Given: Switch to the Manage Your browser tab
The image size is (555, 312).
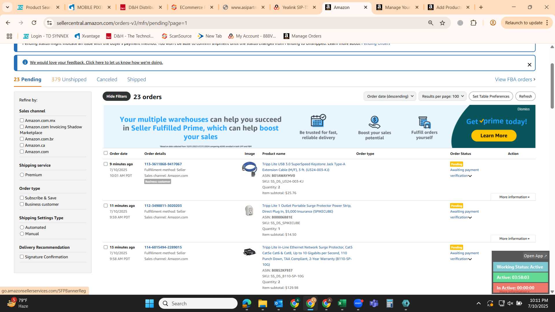Looking at the screenshot, I should (397, 7).
